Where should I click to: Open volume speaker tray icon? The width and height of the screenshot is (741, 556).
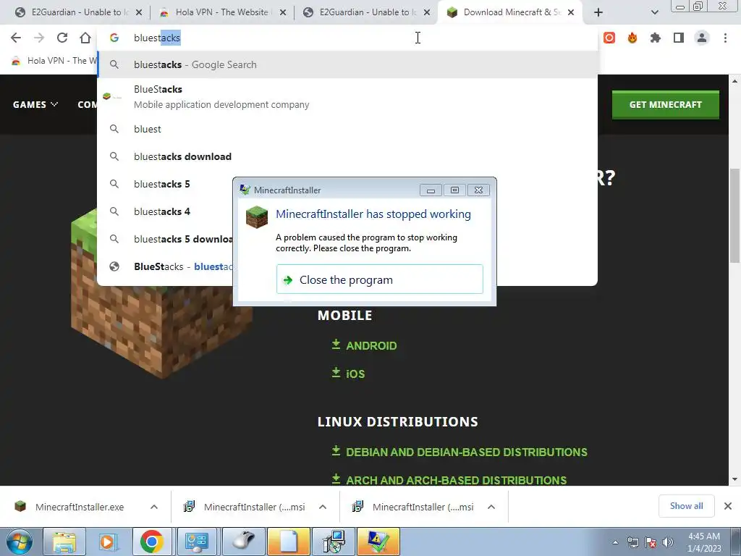click(x=667, y=542)
